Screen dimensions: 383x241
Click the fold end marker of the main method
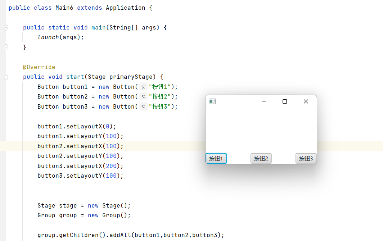(6, 47)
